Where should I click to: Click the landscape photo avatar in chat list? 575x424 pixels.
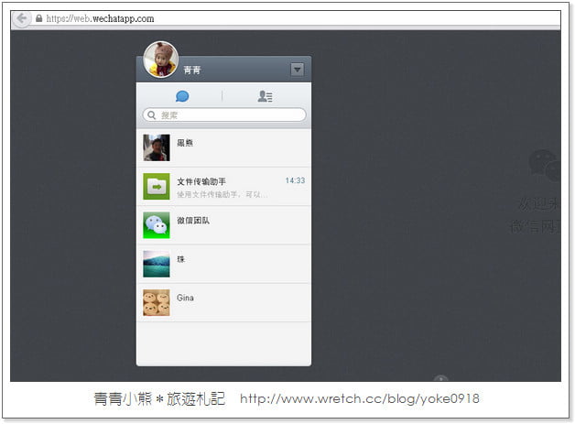157,264
